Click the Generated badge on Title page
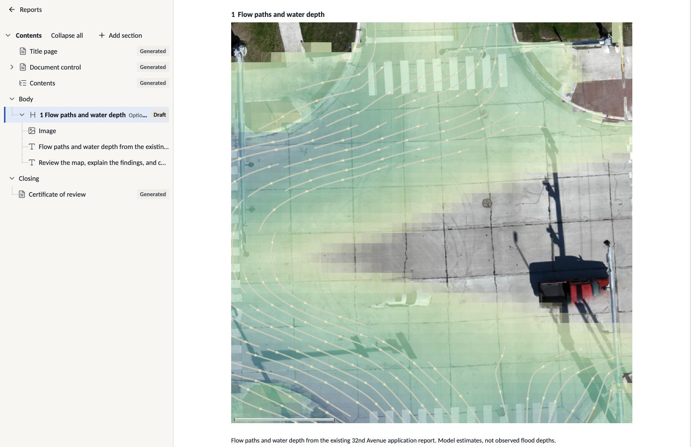The height and width of the screenshot is (447, 691). [153, 51]
